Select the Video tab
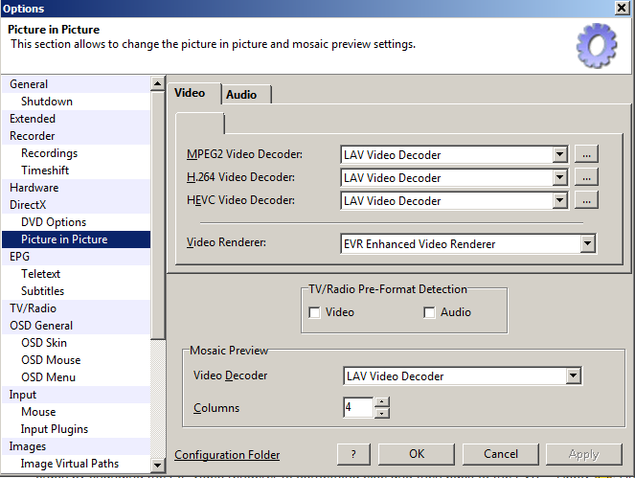The image size is (635, 478). (x=190, y=93)
